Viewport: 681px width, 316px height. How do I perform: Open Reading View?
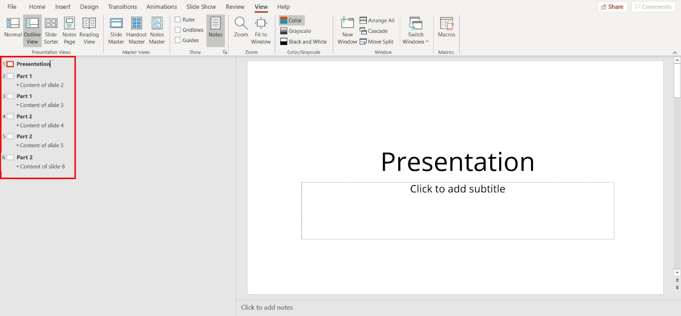pos(89,30)
